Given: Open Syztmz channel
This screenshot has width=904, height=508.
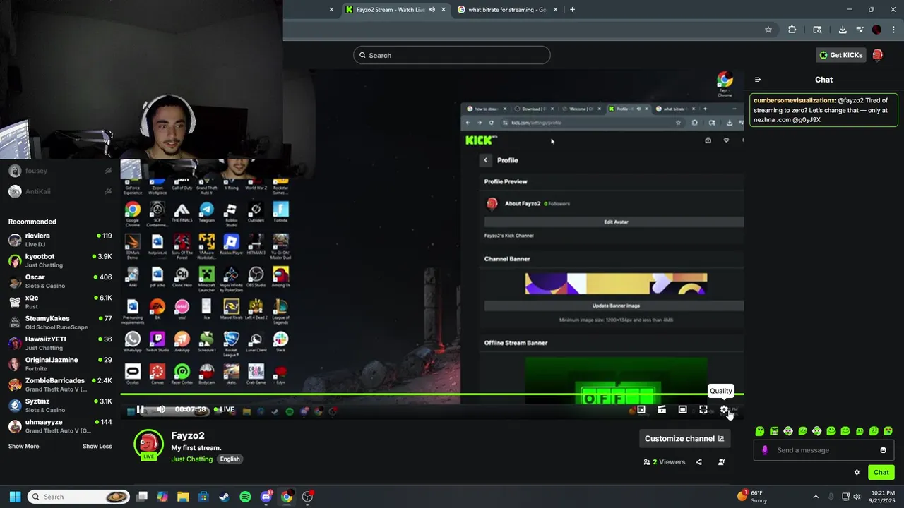Looking at the screenshot, I should click(x=60, y=405).
